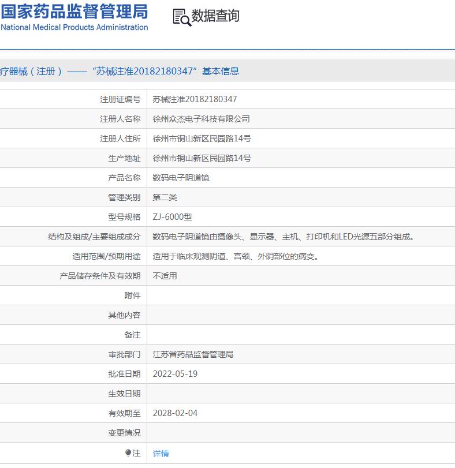Viewport: 455px width, 468px height.
Task: Click the 产品储存条件及有效期 label
Action: click(x=100, y=276)
